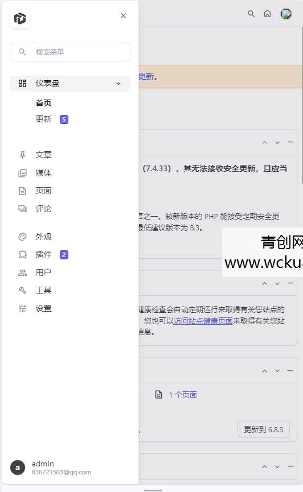The height and width of the screenshot is (492, 303).
Task: Close the sidebar menu panel
Action: click(x=123, y=16)
